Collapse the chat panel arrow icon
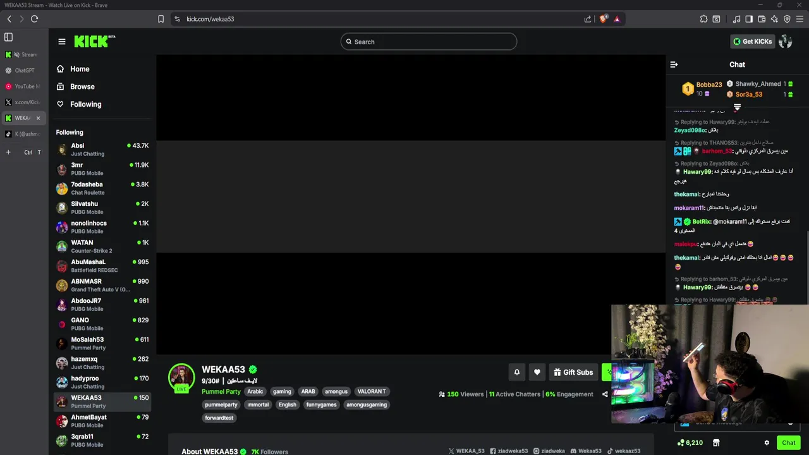Image resolution: width=809 pixels, height=455 pixels. coord(674,64)
